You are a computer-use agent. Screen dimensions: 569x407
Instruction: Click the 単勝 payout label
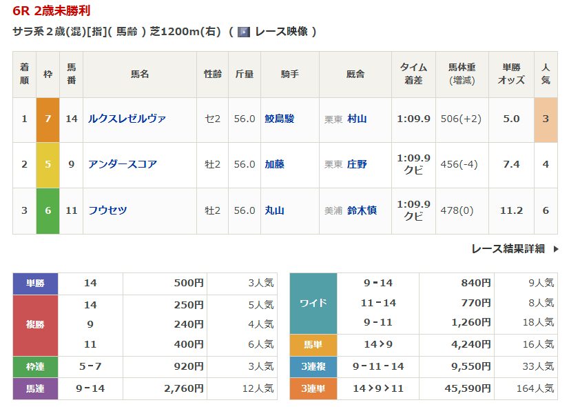pos(36,283)
